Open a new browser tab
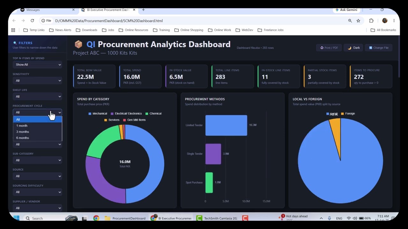The width and height of the screenshot is (408, 229). pyautogui.click(x=143, y=10)
